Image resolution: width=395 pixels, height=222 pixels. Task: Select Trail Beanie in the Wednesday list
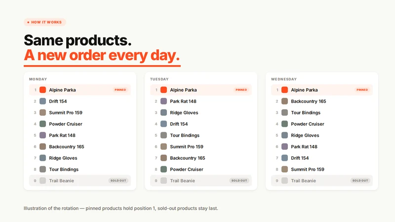click(x=322, y=181)
